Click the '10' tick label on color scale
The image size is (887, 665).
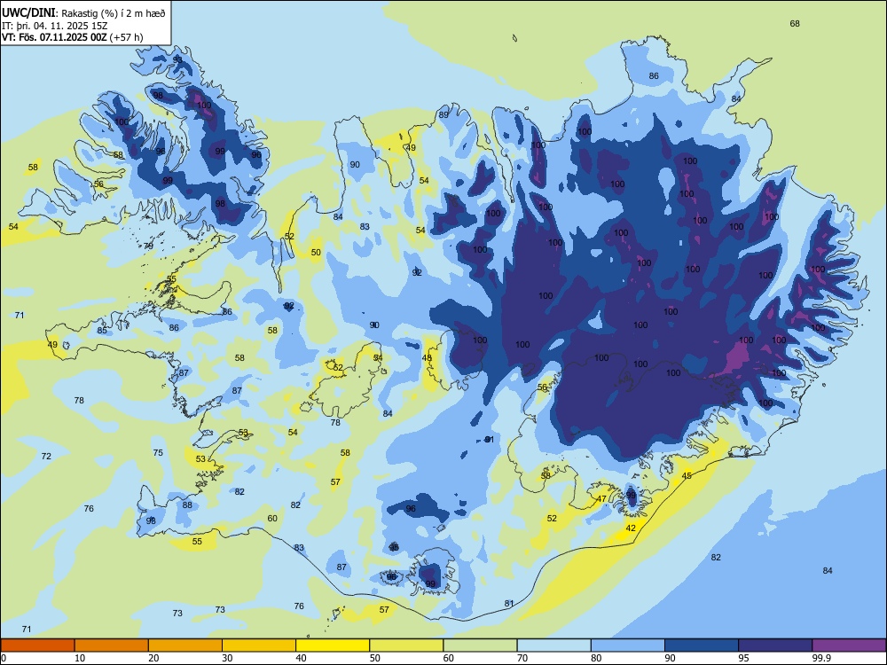(80, 658)
